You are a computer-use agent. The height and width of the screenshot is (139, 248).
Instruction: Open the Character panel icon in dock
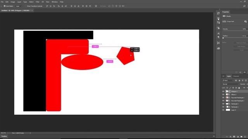coord(219,34)
